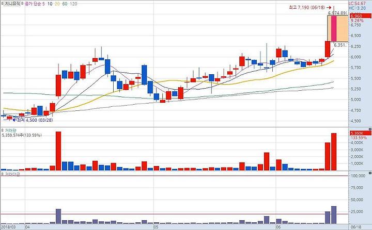Click the 5,750 price axis label
The height and width of the screenshot is (230, 372).
(356, 68)
